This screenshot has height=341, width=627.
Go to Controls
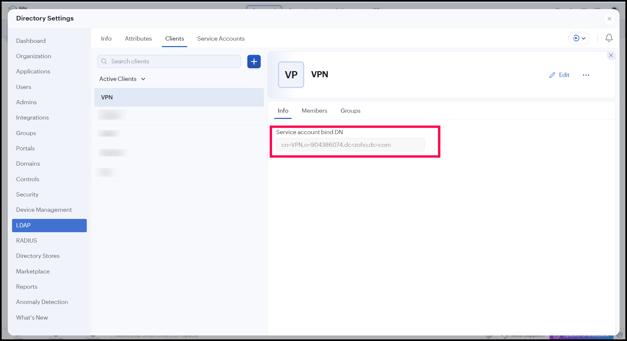click(x=28, y=179)
